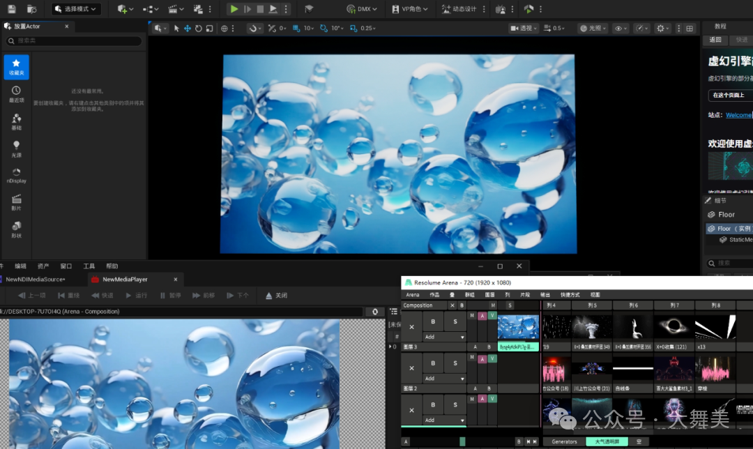Image resolution: width=753 pixels, height=449 pixels.
Task: Switch to the NewNDIMediaSource tab
Action: [x=35, y=280]
